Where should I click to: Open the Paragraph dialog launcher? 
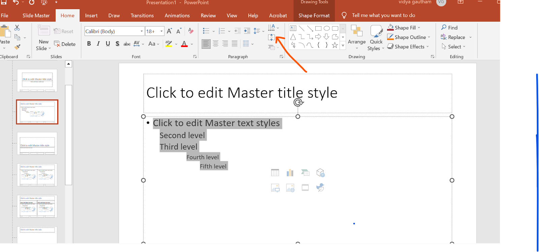(x=281, y=57)
